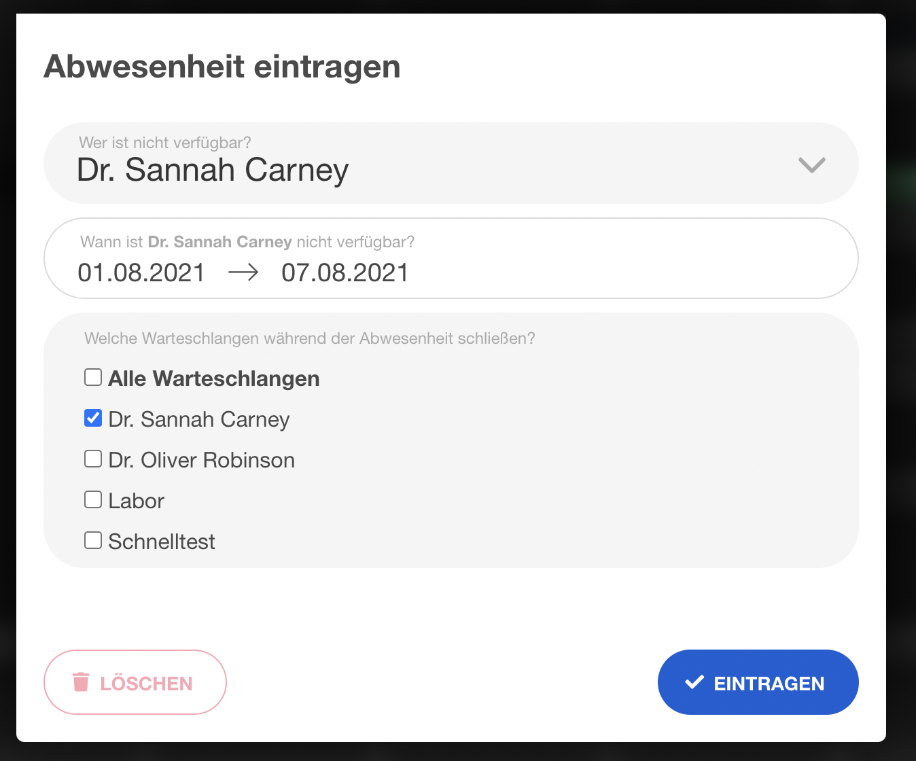
Task: Check the Labor queue checkbox
Action: click(x=93, y=499)
